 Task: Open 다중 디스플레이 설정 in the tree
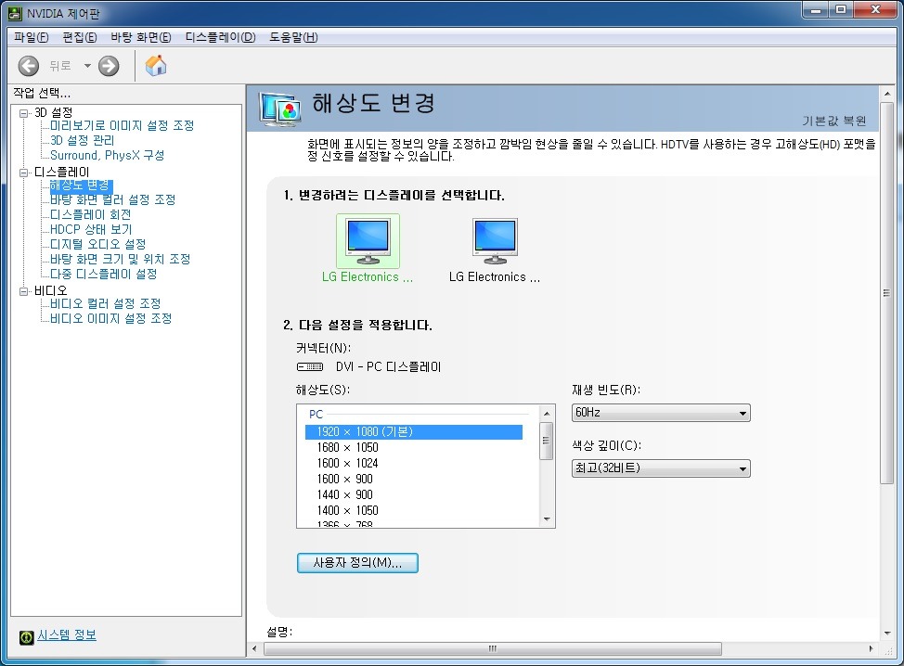click(x=103, y=274)
